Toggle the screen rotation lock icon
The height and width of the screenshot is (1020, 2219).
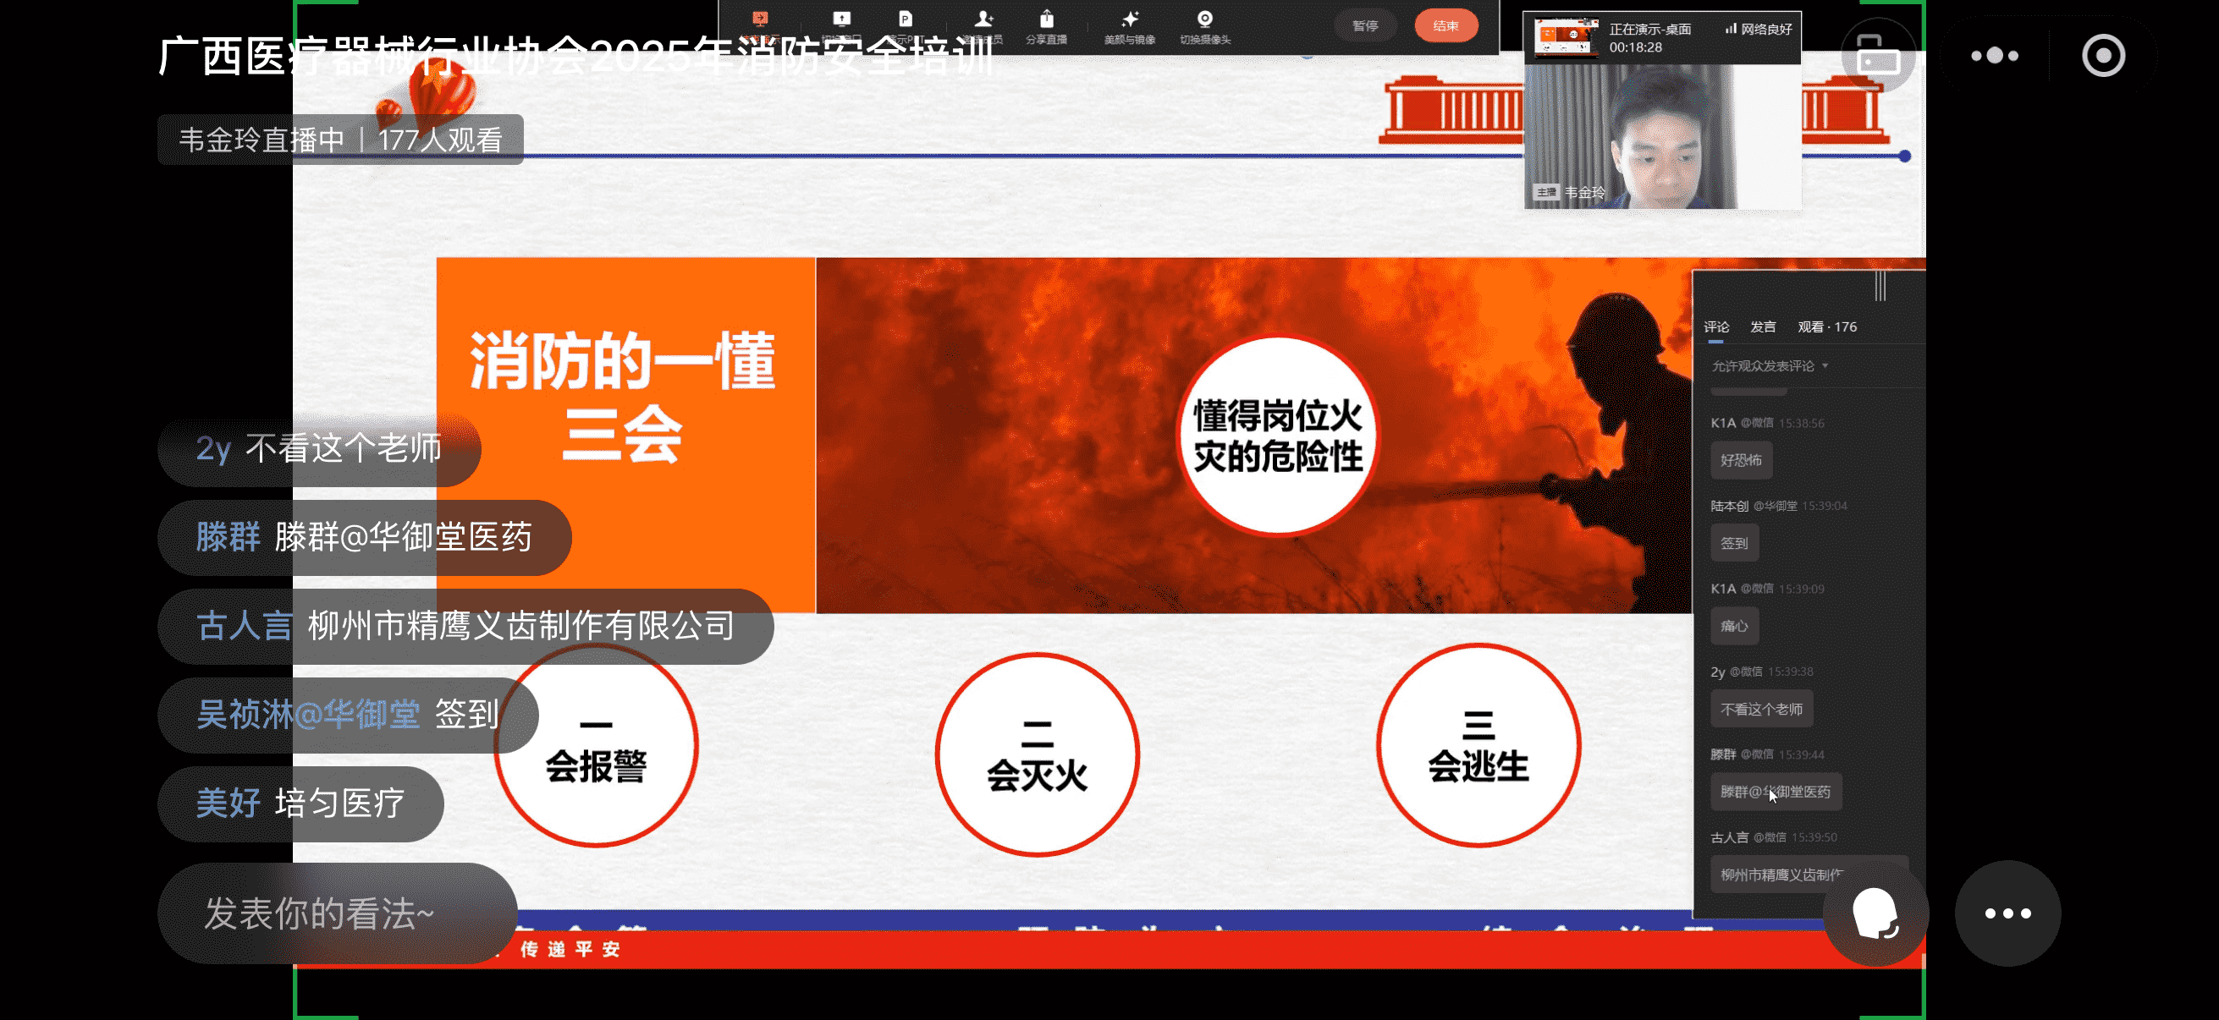[1878, 56]
